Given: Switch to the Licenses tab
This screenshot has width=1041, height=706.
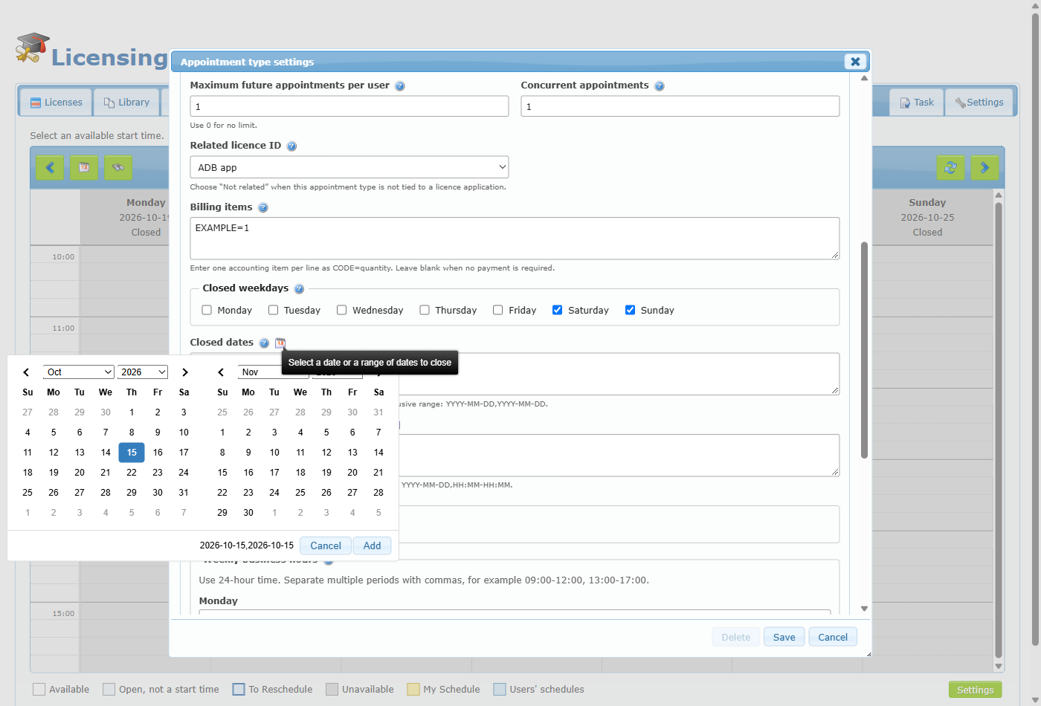Looking at the screenshot, I should point(56,103).
